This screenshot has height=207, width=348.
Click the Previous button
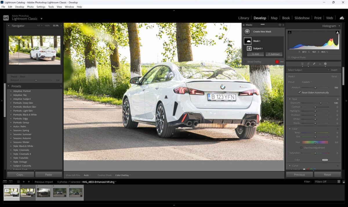[299, 175]
